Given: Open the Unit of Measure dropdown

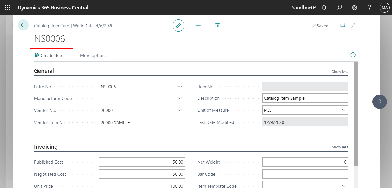Looking at the screenshot, I should pos(343,110).
